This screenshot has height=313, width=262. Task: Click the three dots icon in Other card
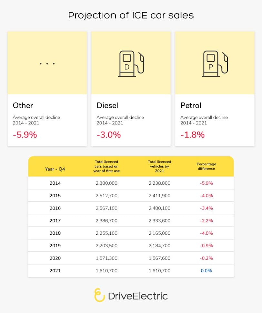click(47, 64)
